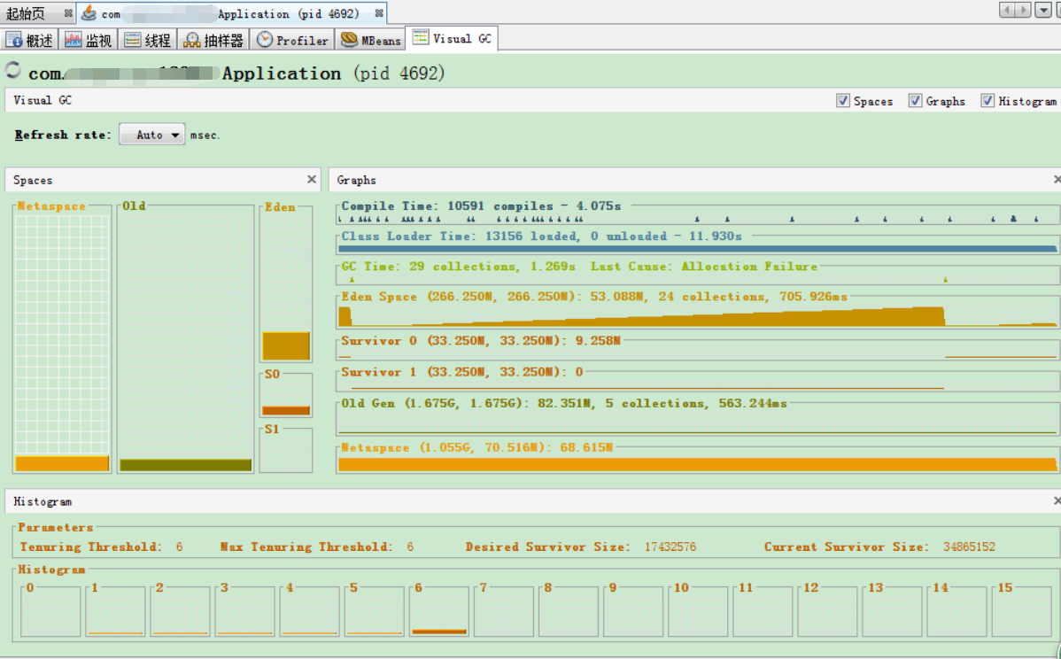Click histogram age bin 0
Screen dimensions: 1061x659
pos(50,612)
